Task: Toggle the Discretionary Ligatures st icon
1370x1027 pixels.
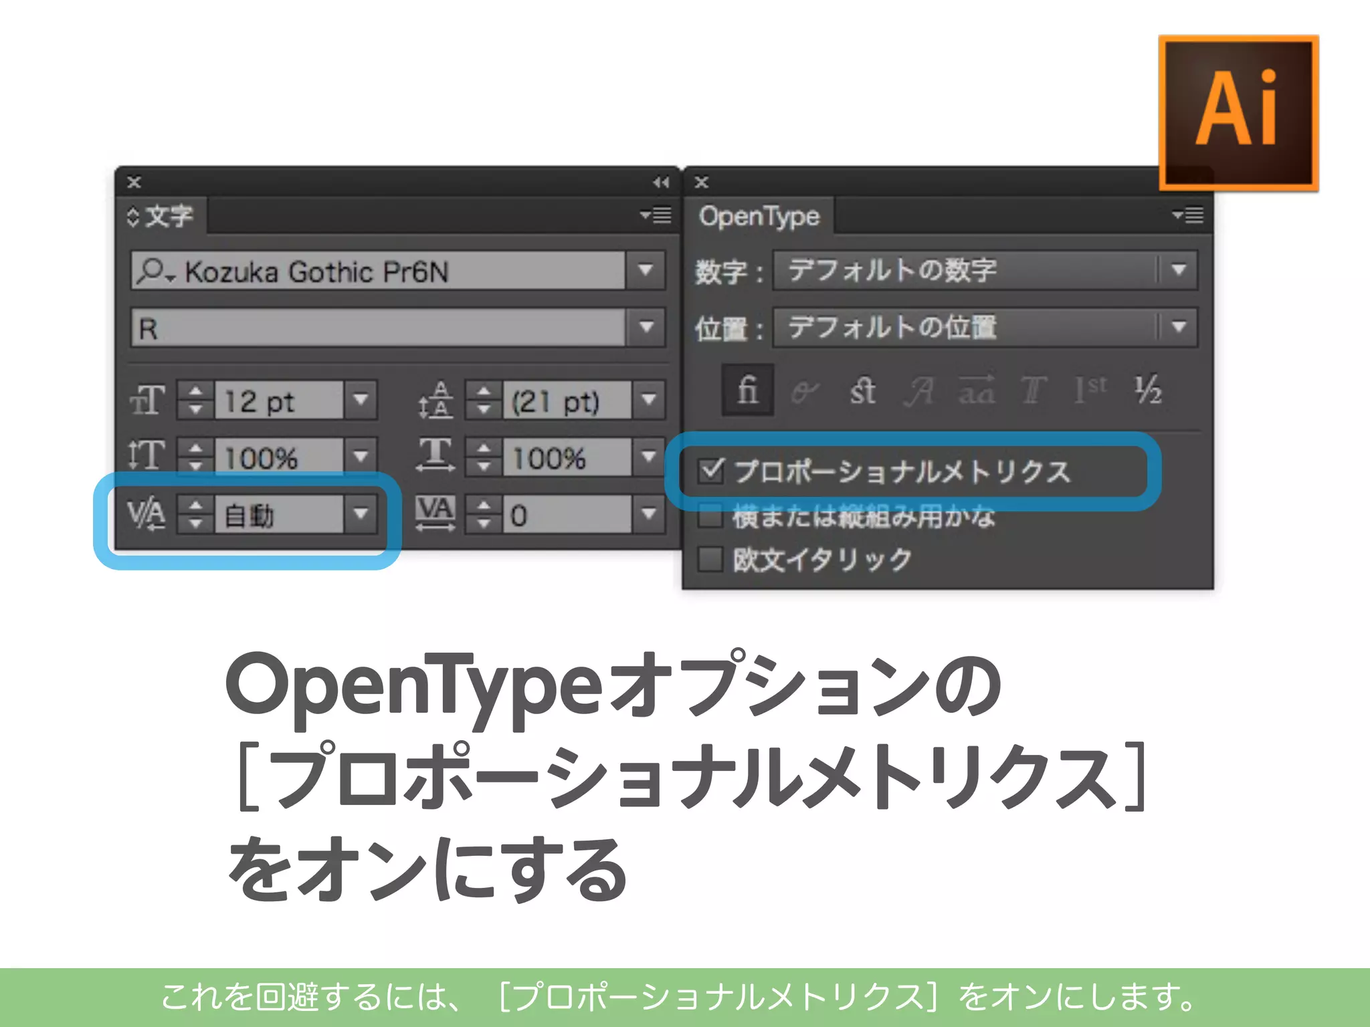Action: (x=862, y=390)
